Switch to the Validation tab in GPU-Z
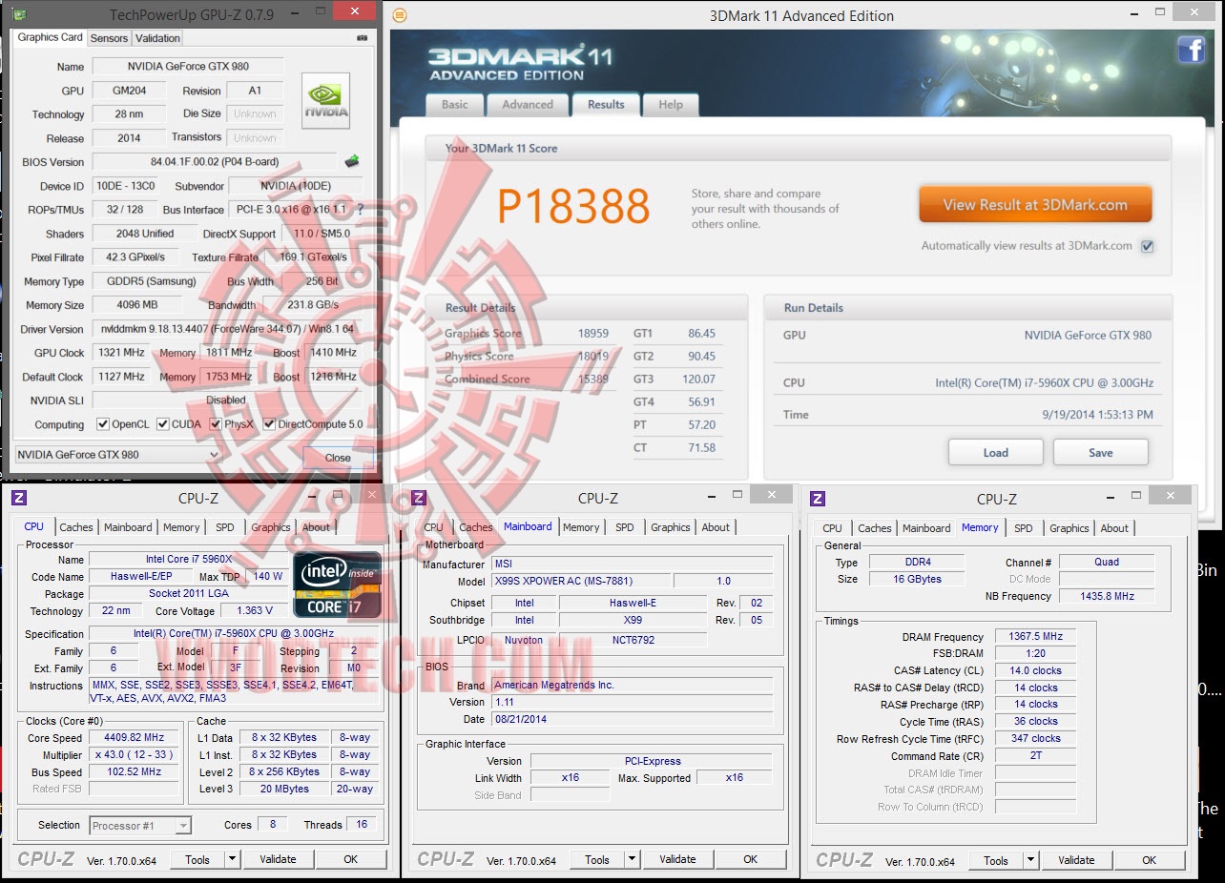This screenshot has width=1225, height=883. tap(157, 38)
